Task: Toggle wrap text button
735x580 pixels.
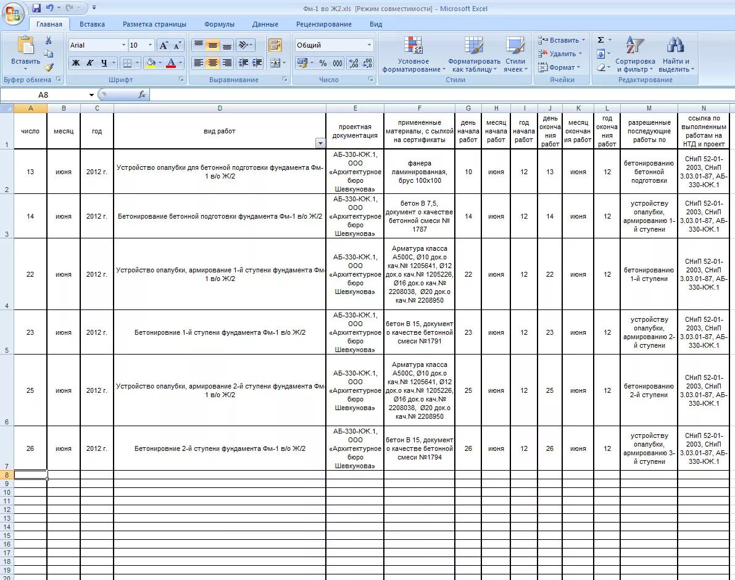Action: coord(275,45)
